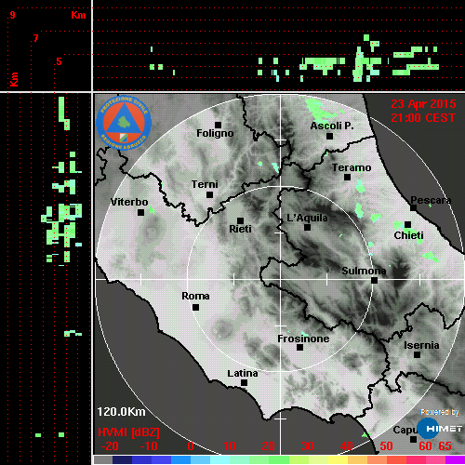Select the Sulmona city marker
Image resolution: width=465 pixels, height=465 pixels.
tap(375, 281)
